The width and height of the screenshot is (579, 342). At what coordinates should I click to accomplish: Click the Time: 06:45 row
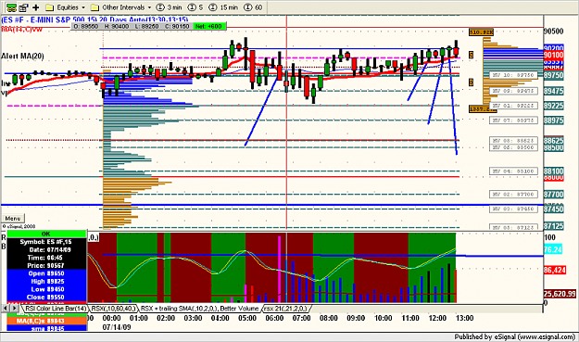point(46,258)
